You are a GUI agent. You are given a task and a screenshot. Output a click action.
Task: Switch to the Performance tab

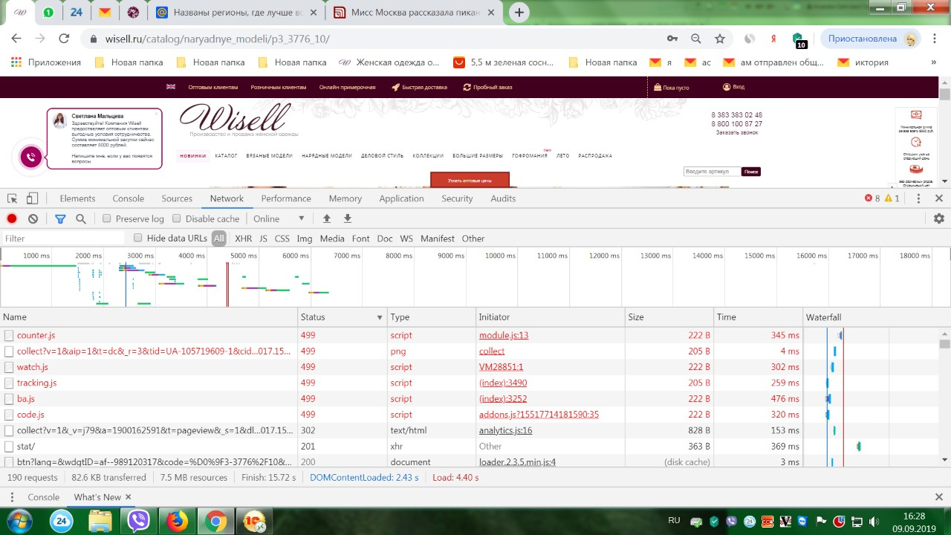[286, 198]
